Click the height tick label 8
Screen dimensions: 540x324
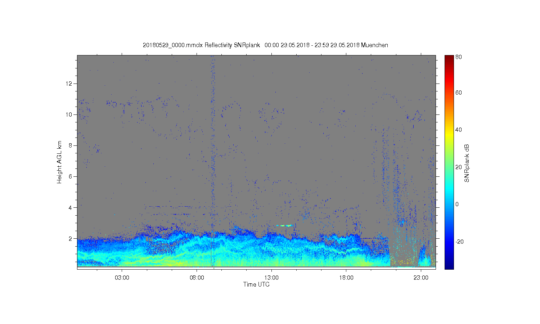pos(71,145)
